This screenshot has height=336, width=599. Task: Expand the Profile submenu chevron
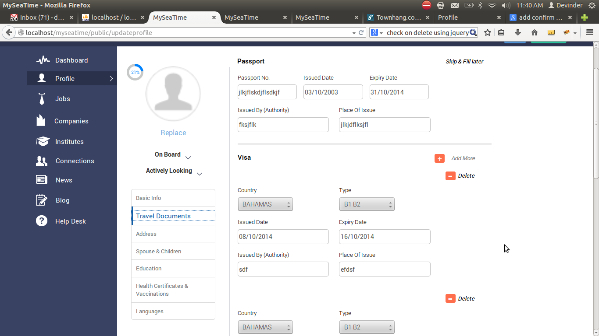[111, 79]
